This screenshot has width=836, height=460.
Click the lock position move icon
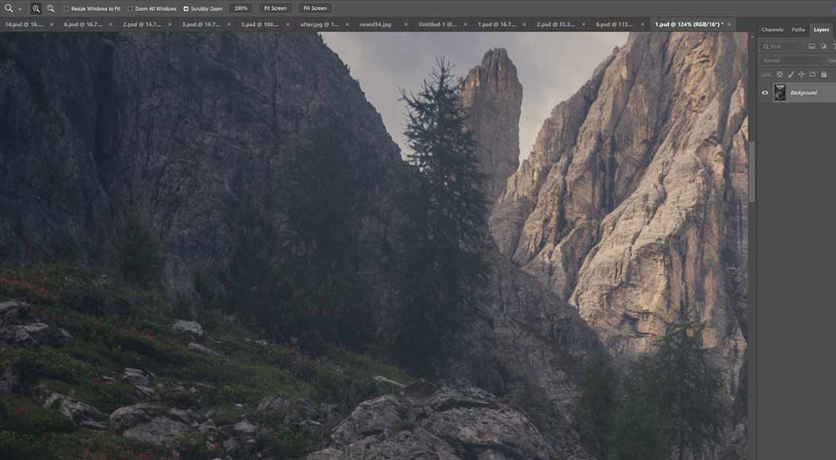[x=802, y=74]
